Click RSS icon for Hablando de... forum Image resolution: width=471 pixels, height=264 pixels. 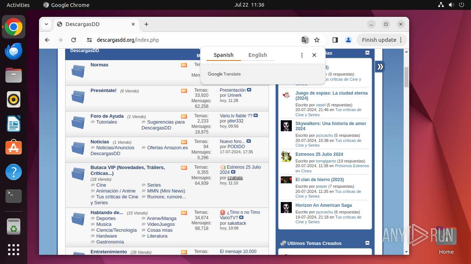(x=184, y=213)
